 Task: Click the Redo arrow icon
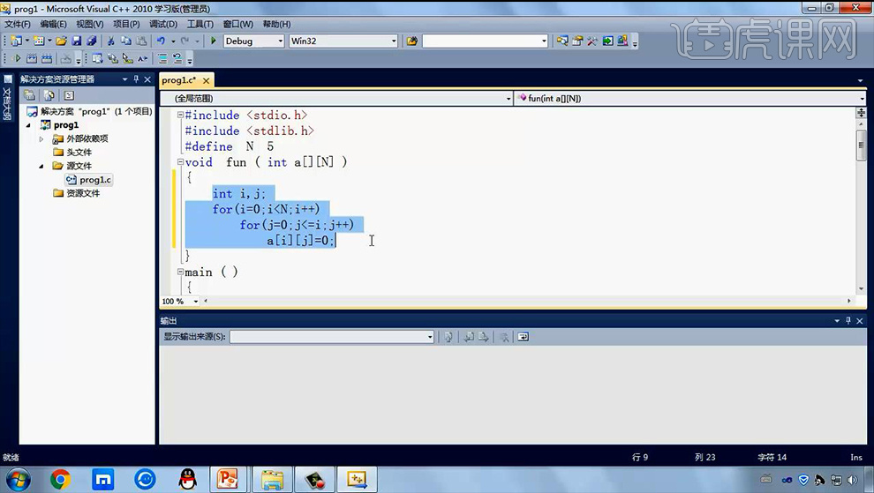click(185, 41)
